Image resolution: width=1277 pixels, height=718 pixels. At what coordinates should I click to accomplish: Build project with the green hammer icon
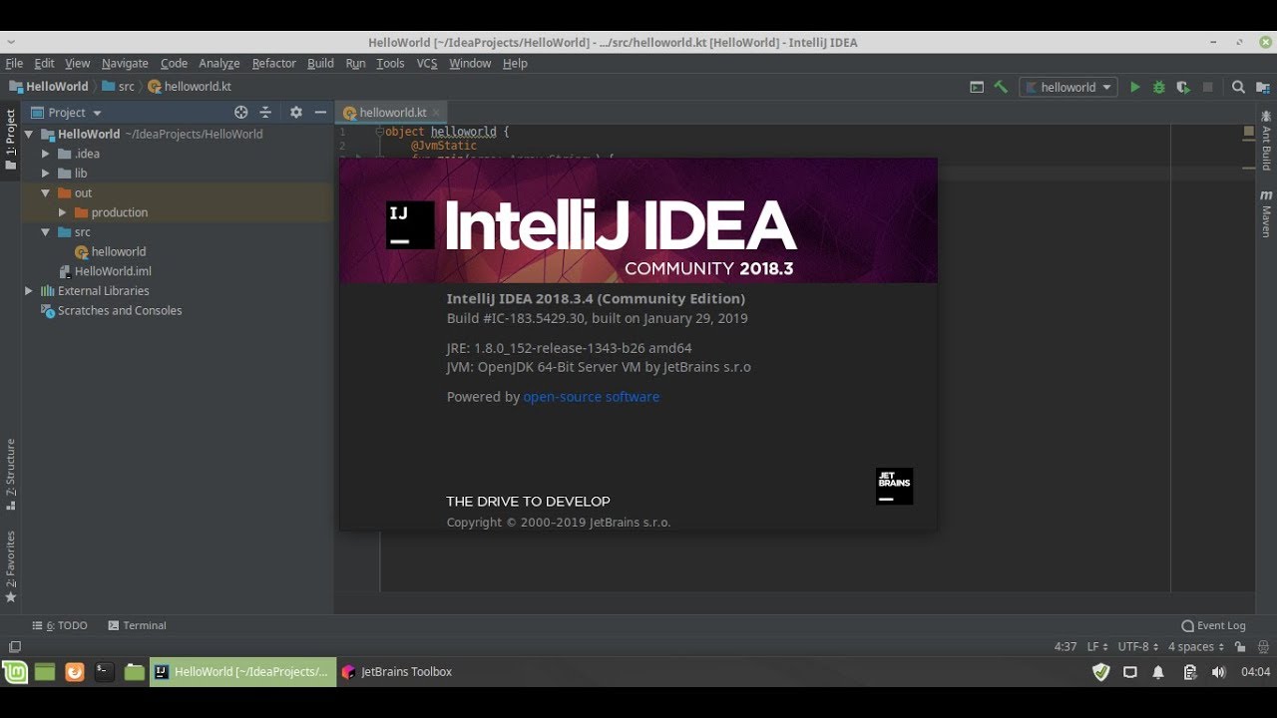pyautogui.click(x=1001, y=87)
